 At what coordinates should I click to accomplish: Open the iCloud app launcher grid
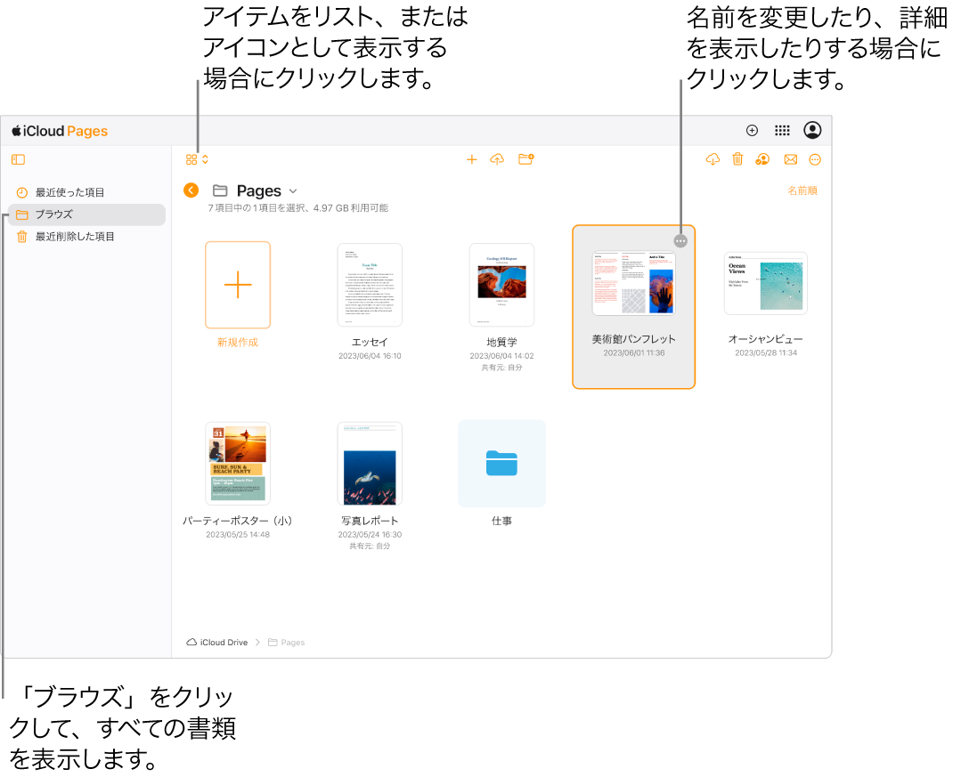click(x=782, y=131)
